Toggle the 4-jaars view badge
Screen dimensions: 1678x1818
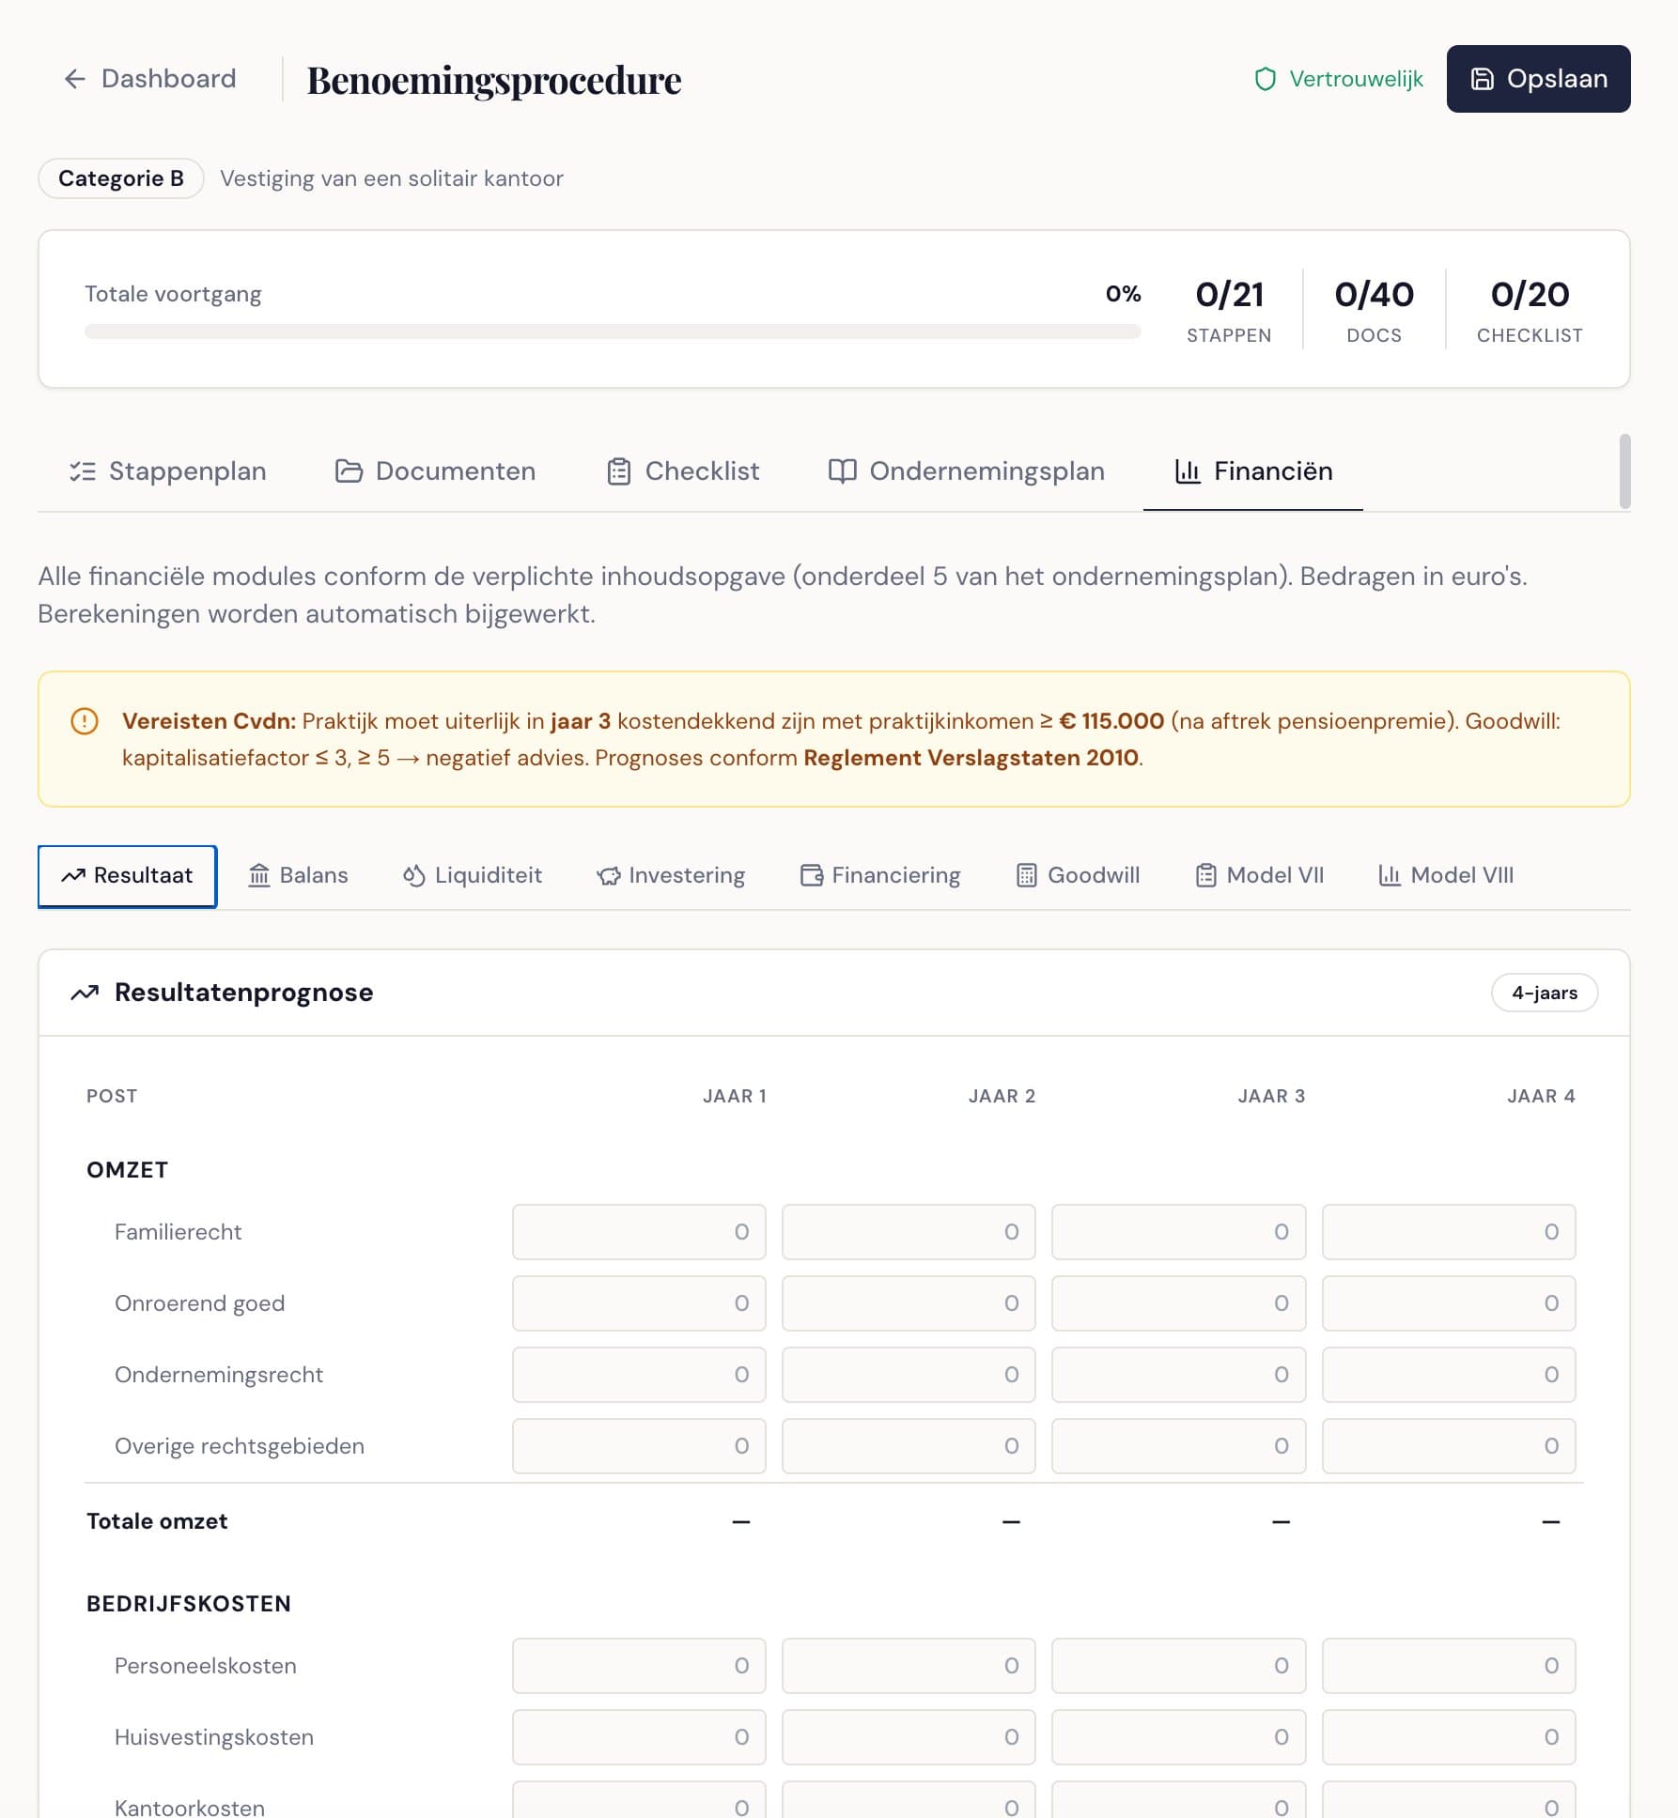pos(1545,992)
